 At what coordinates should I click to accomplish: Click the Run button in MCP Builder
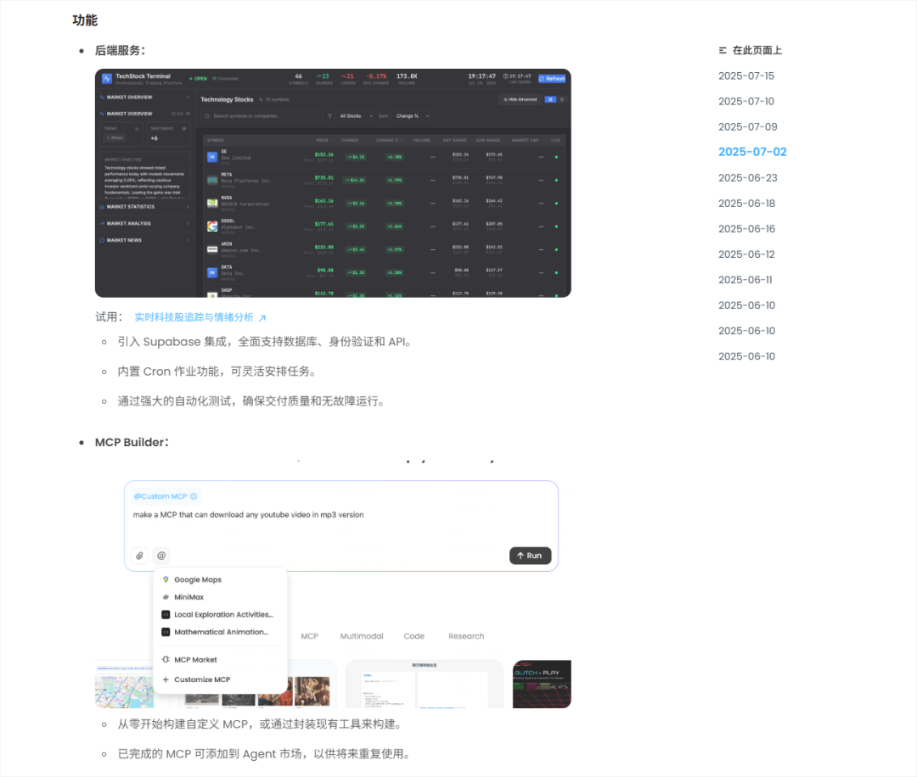530,556
